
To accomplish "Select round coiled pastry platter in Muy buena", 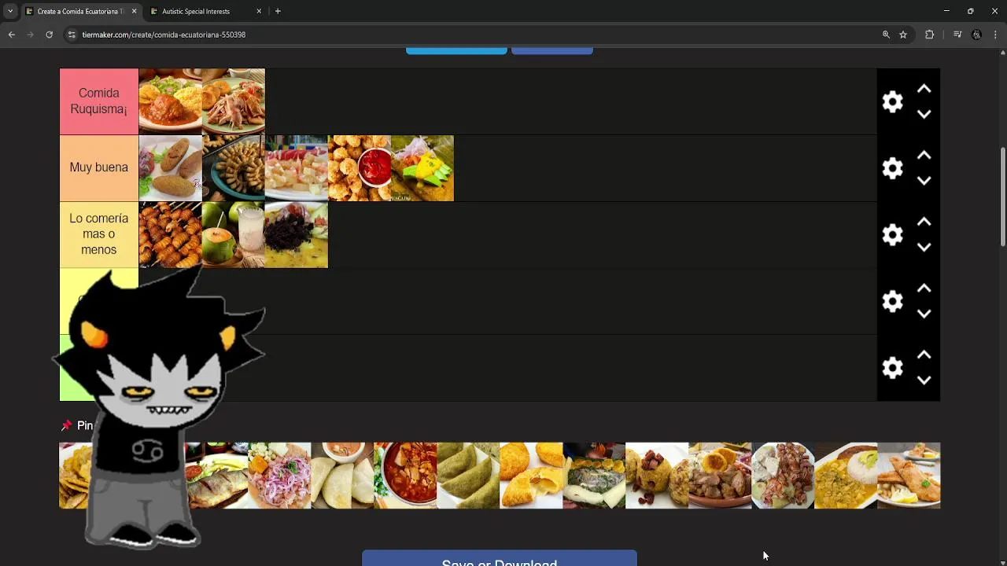I will coord(234,168).
